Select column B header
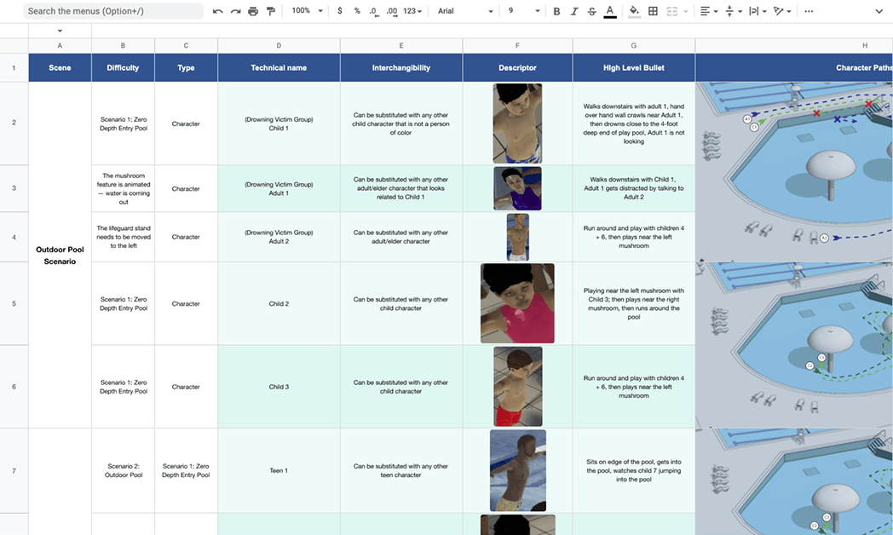Viewport: 893px width, 535px height. tap(123, 45)
